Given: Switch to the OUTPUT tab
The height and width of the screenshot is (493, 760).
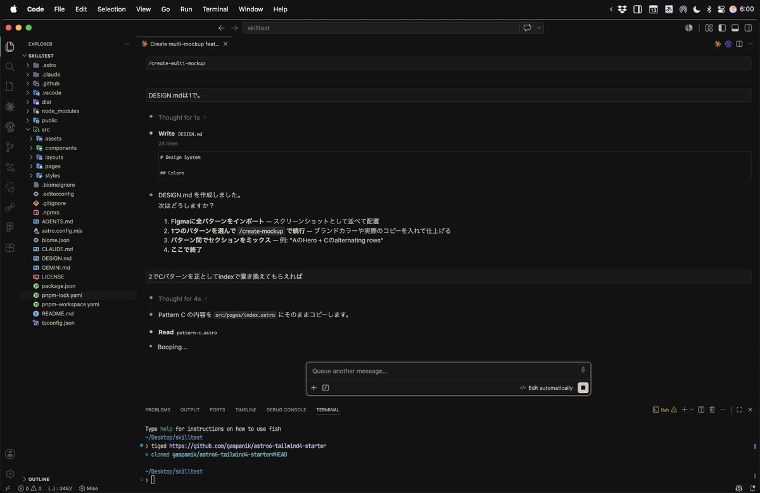Looking at the screenshot, I should pos(190,409).
